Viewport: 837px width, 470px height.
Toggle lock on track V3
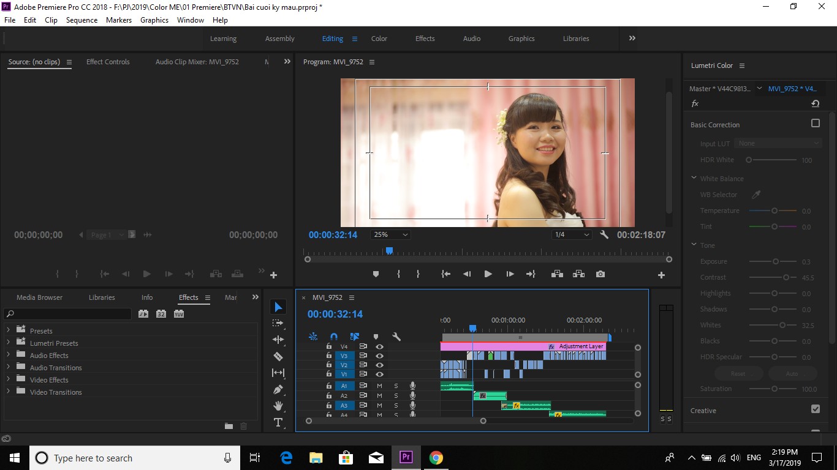click(329, 356)
